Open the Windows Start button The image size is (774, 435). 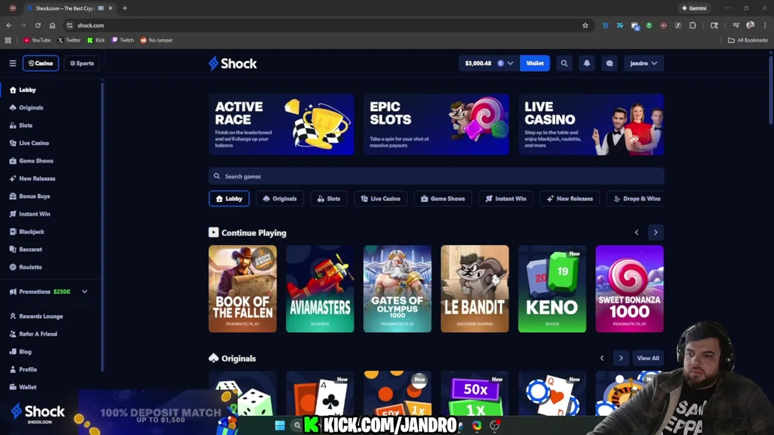[280, 425]
